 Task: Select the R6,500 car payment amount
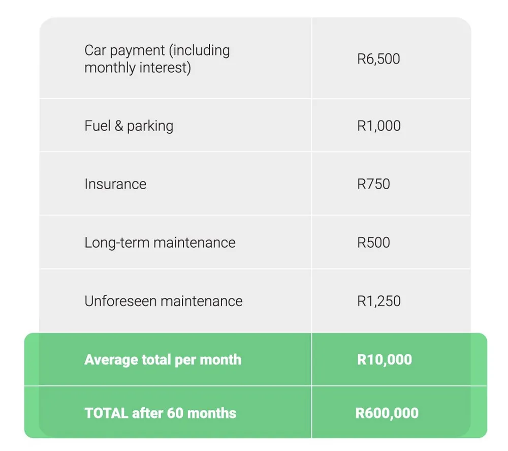tap(378, 59)
